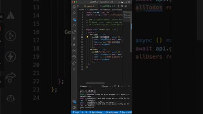Close the useSWR.ts tab
Viewport: 203px width, 114px height.
click(x=115, y=6)
